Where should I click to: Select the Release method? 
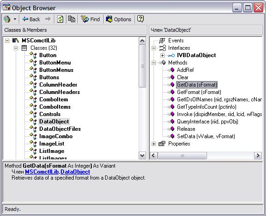[x=186, y=129]
